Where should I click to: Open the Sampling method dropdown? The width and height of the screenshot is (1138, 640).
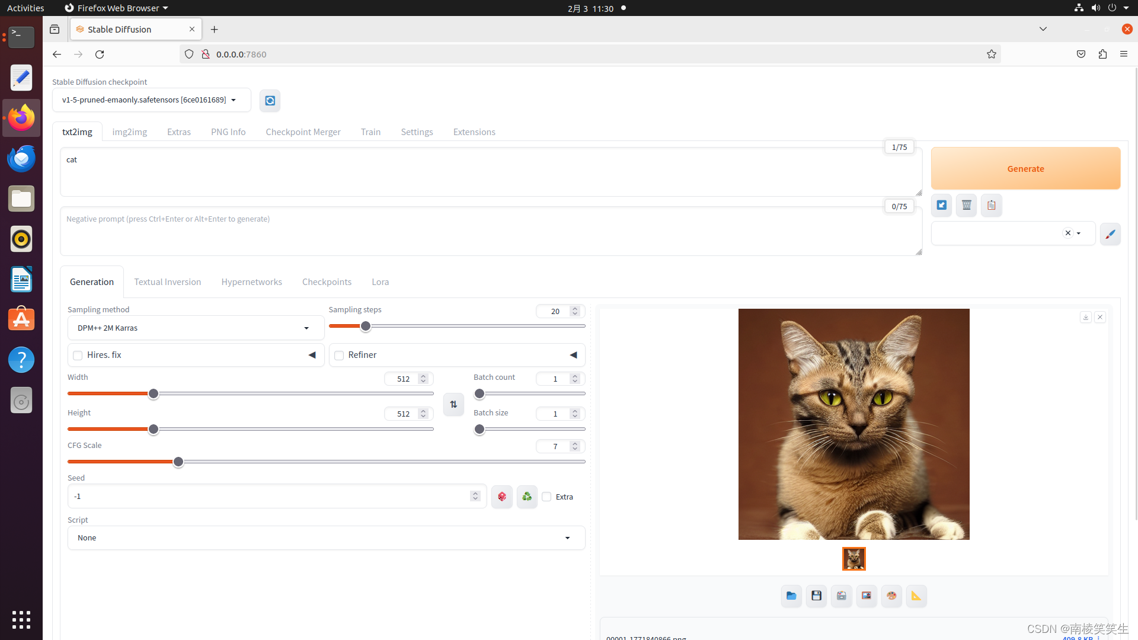[196, 328]
